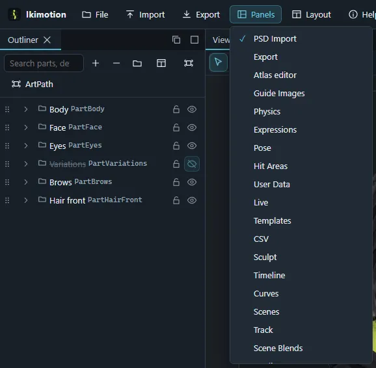Open the File menu

tap(95, 14)
